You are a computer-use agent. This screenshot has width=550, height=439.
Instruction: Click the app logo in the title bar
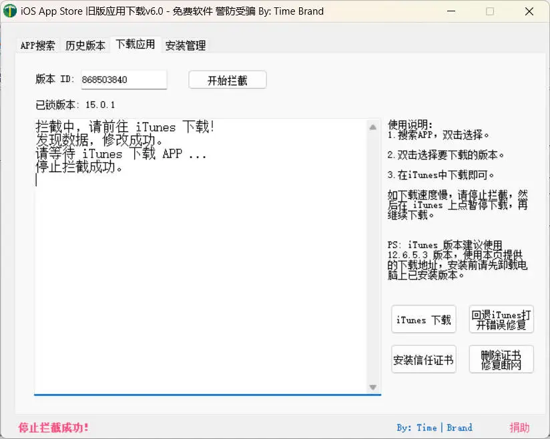pos(9,11)
